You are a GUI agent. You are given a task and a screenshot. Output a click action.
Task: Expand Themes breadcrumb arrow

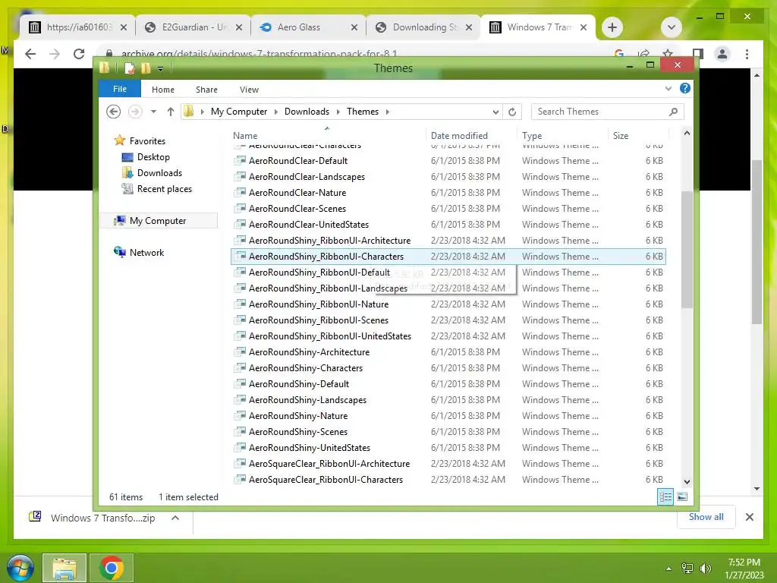pos(388,112)
